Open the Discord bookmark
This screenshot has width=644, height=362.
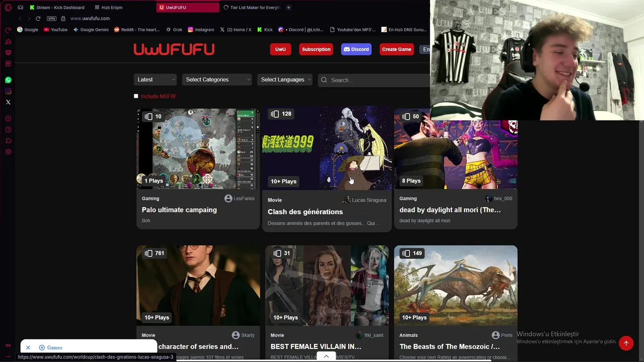[x=301, y=30]
